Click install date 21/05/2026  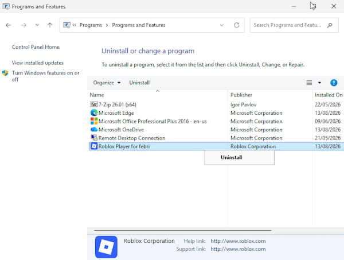coord(327,138)
